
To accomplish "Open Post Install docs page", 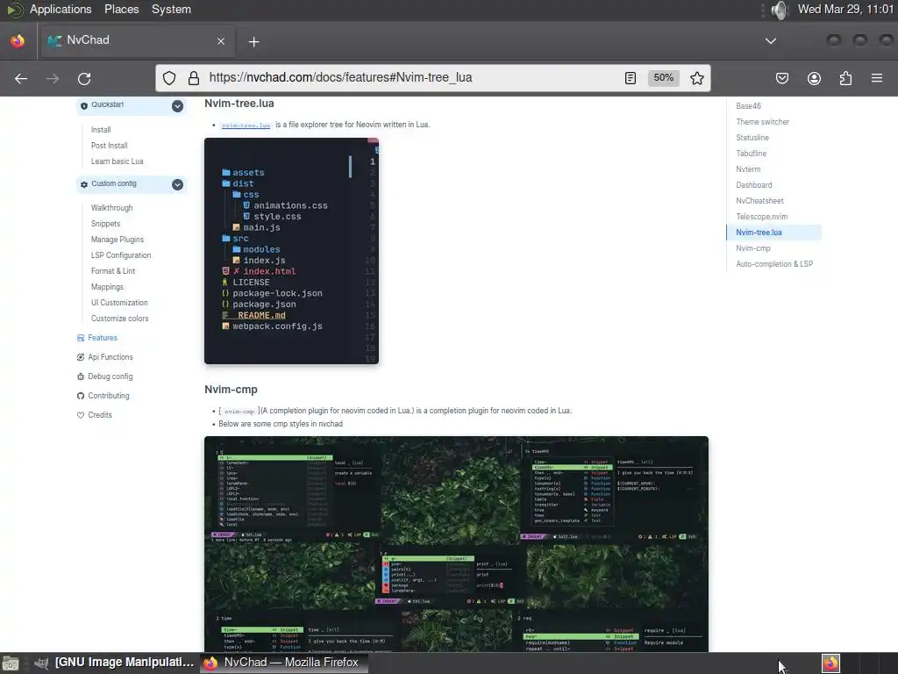I will click(x=109, y=146).
